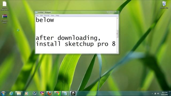The height and width of the screenshot is (96, 171).
Task: Open the network tray icon
Action: click(155, 94)
